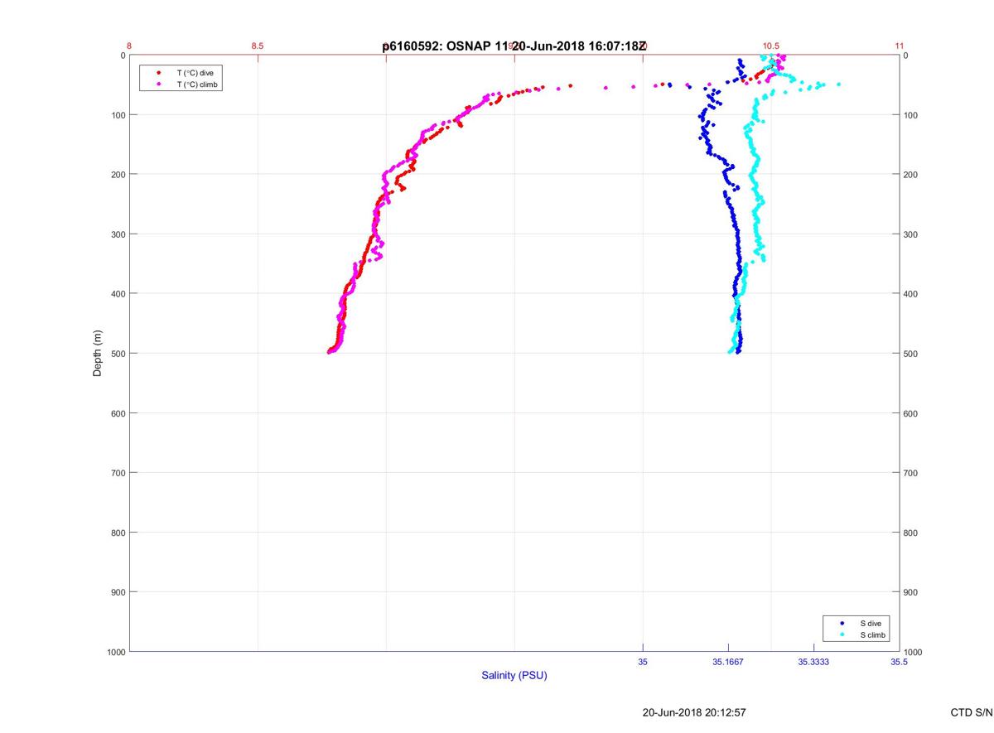Click the '200' tick on right depth axis

click(x=912, y=175)
